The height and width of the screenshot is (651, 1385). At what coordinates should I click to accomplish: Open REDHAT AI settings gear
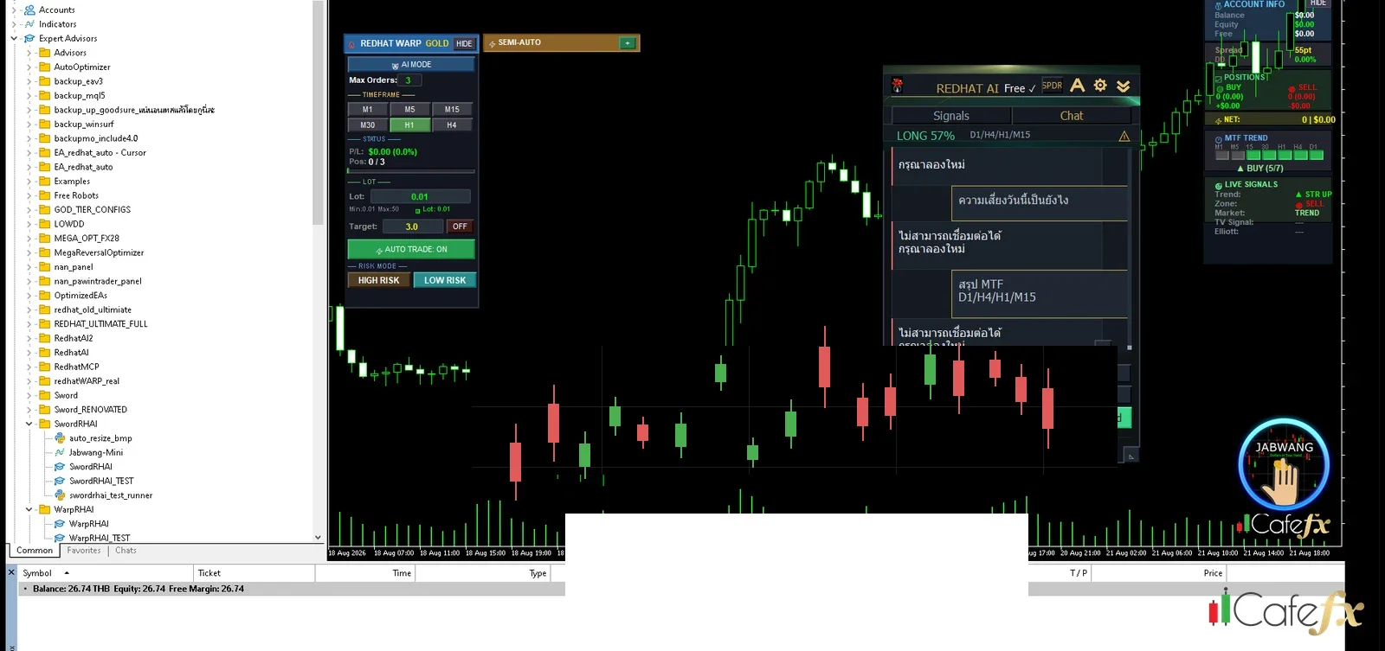pos(1100,85)
